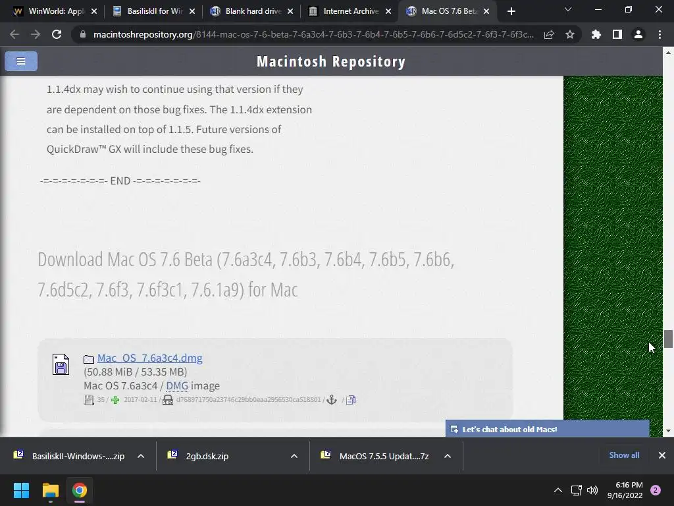Open network settings tray icon

tap(576, 490)
